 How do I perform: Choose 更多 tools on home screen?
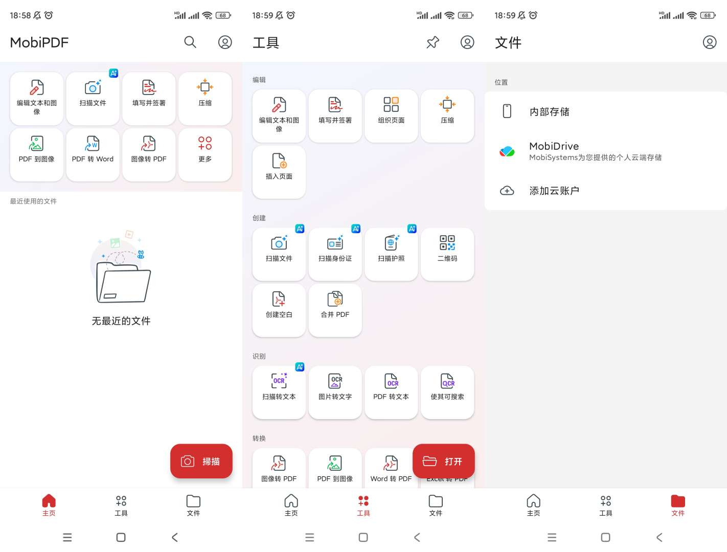[205, 155]
